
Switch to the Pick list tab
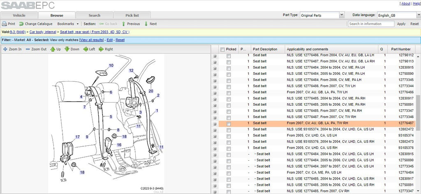[132, 15]
